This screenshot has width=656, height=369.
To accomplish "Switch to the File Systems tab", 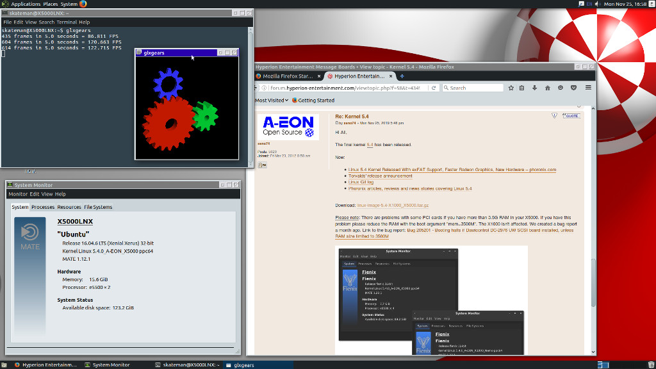I will pos(98,207).
